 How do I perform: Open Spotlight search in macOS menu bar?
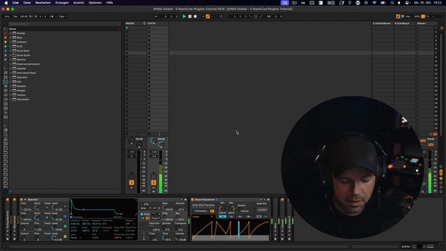tap(392, 3)
